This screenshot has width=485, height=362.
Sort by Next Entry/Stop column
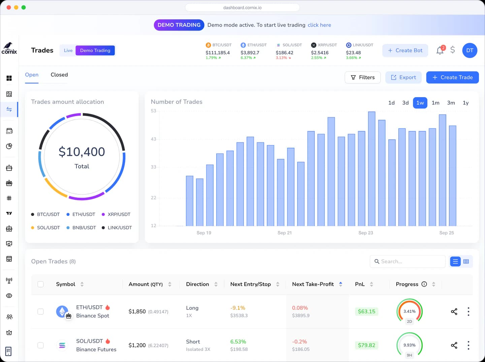click(278, 284)
